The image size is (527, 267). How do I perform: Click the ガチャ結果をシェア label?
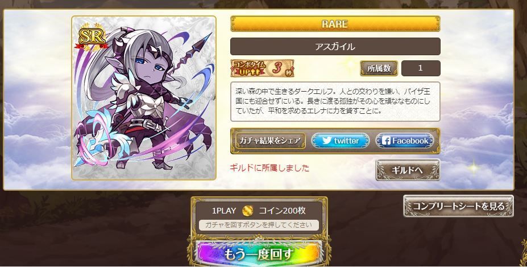coord(270,141)
